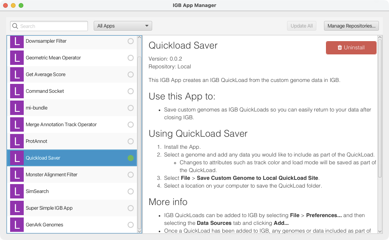
Task: Click status circle for Monster Alignment Filter
Action: point(131,175)
